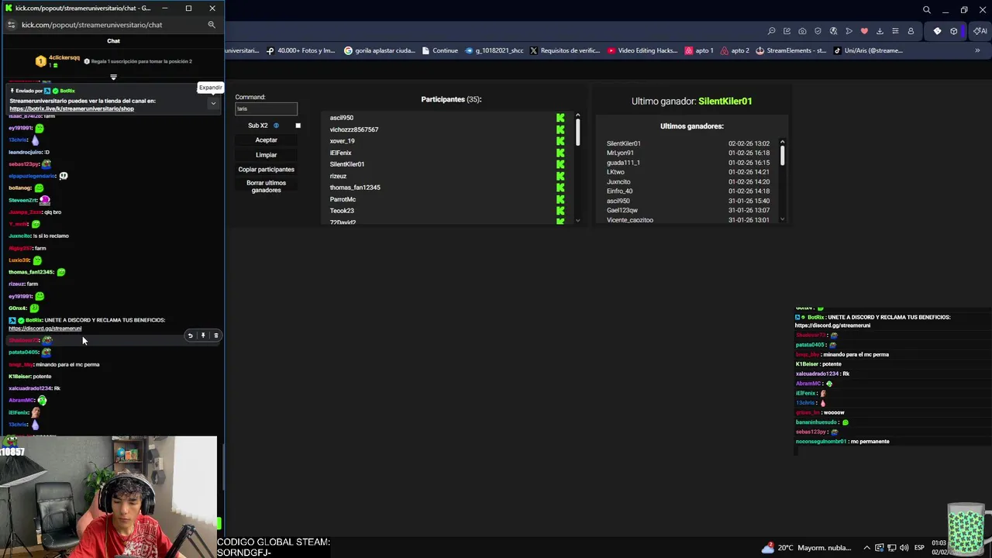Click the red heart bookmark icon

(x=864, y=31)
